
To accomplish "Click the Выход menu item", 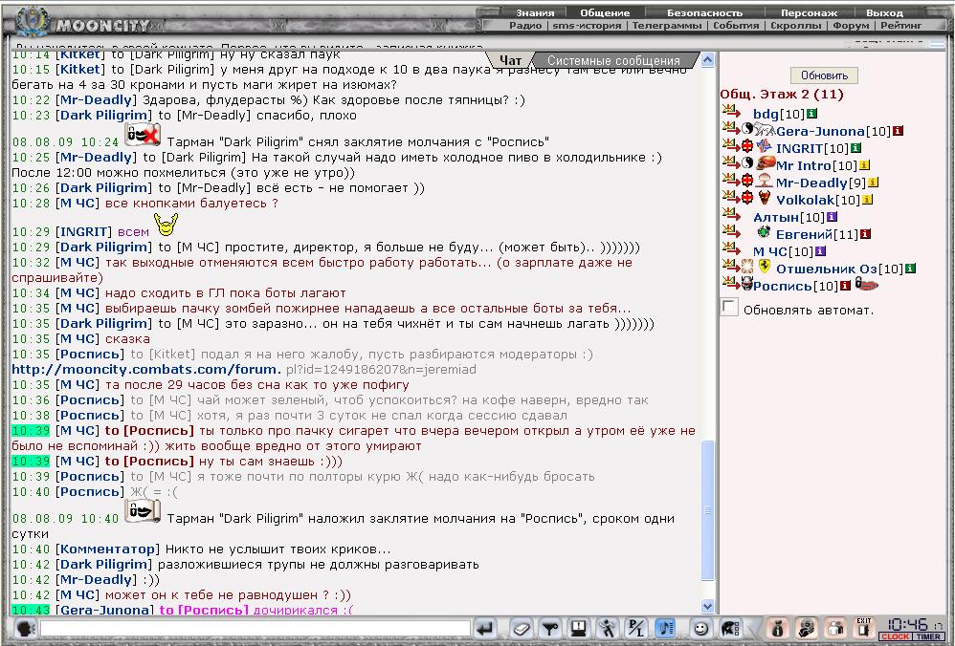I will pos(884,12).
